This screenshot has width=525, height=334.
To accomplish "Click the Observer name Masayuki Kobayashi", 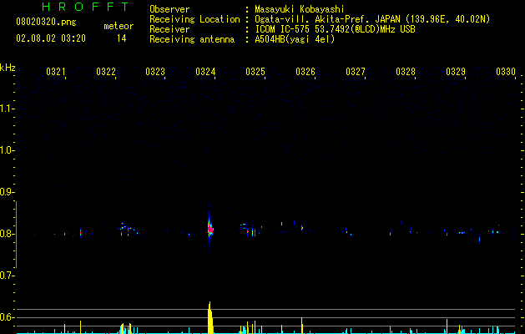I will 300,9.
